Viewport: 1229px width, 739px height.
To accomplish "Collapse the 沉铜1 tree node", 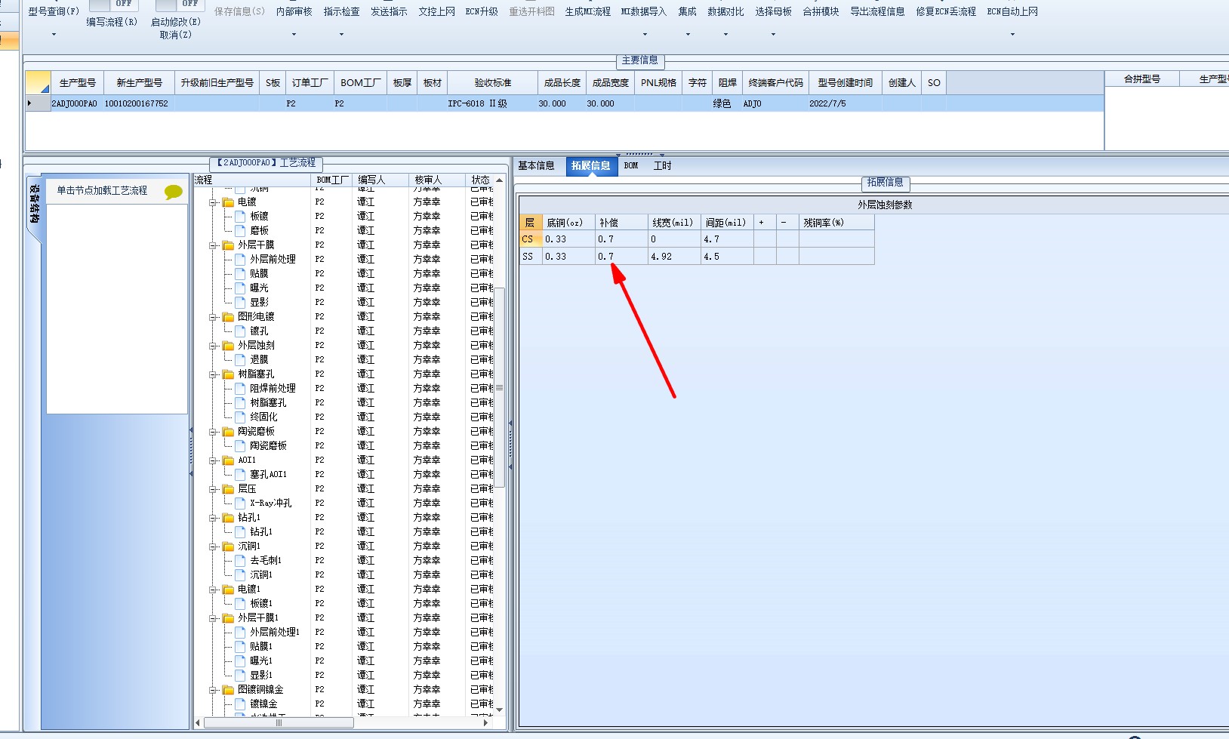I will click(213, 547).
